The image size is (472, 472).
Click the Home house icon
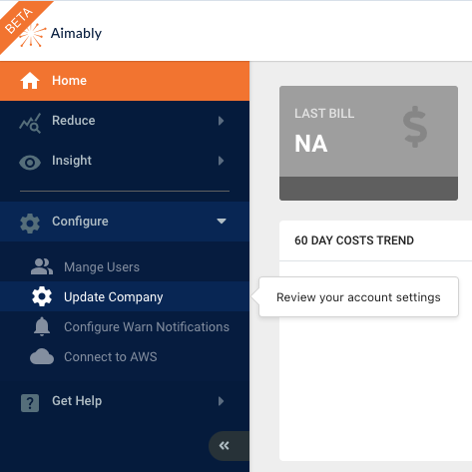coord(30,81)
